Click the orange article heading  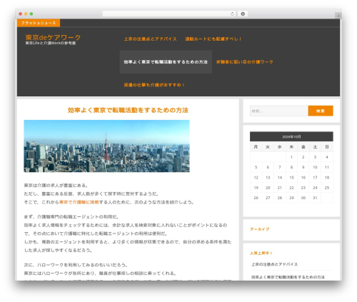coord(128,110)
